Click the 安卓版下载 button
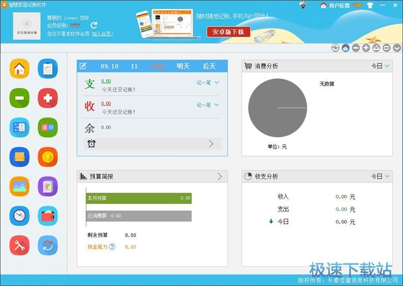The width and height of the screenshot is (403, 286). [228, 32]
